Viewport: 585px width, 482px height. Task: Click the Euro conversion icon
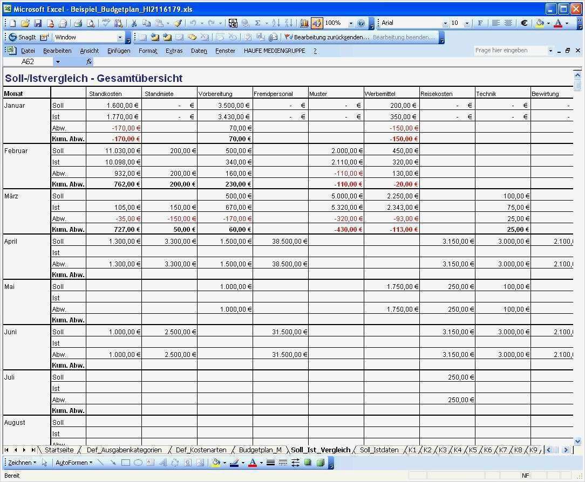pos(233,23)
